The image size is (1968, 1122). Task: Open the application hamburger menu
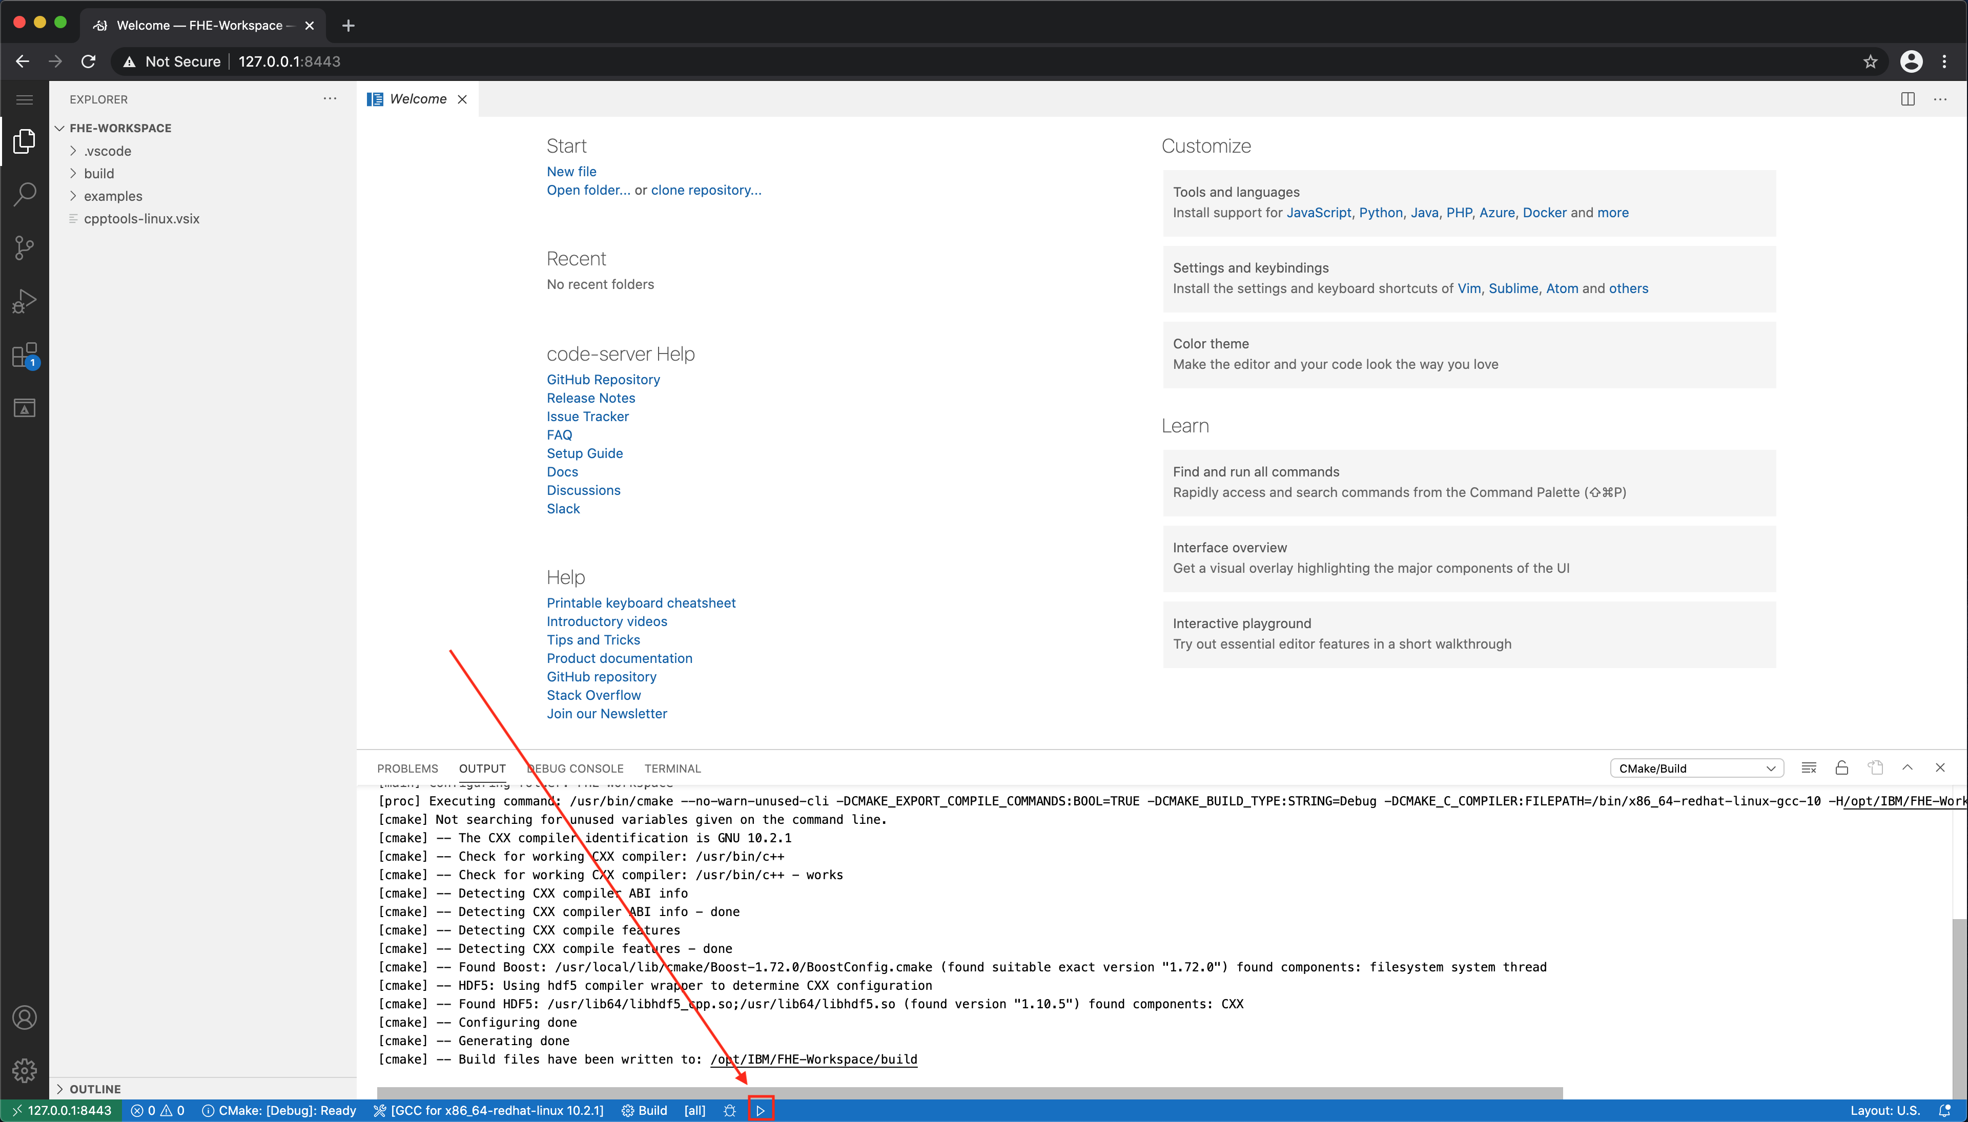(25, 99)
